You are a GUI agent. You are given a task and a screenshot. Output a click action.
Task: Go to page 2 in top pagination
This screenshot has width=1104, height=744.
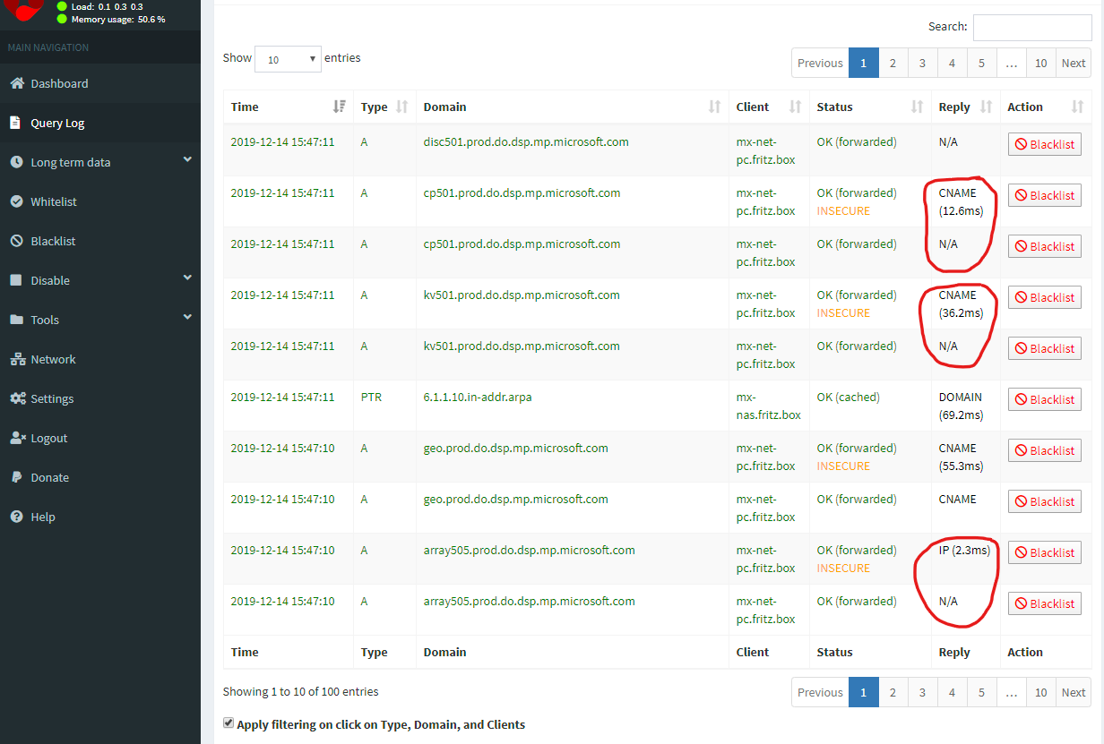pos(893,63)
